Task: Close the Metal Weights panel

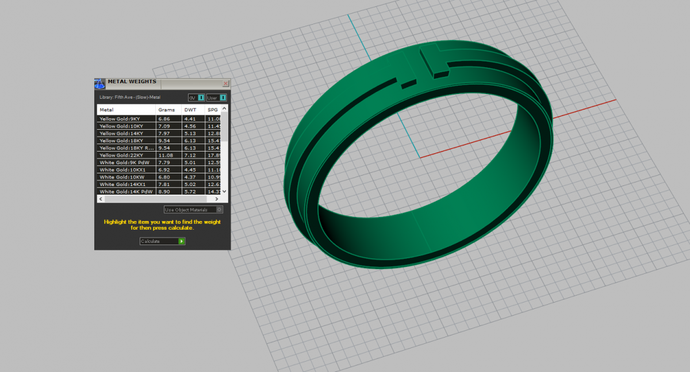Action: [225, 83]
